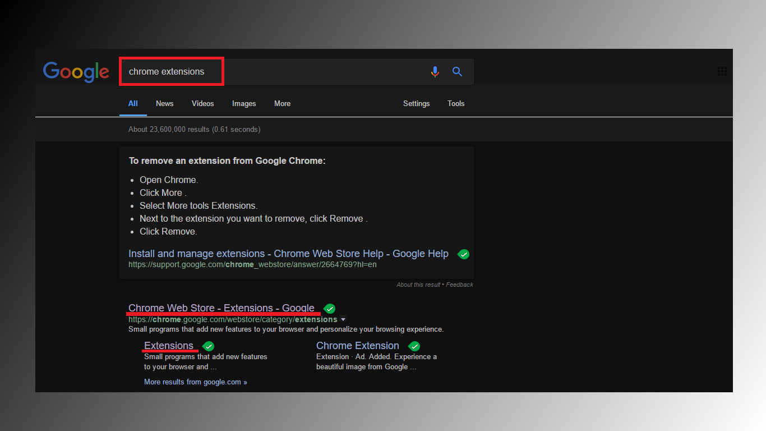The height and width of the screenshot is (431, 766).
Task: Open the chrome.google.com webstore category URL
Action: click(233, 319)
